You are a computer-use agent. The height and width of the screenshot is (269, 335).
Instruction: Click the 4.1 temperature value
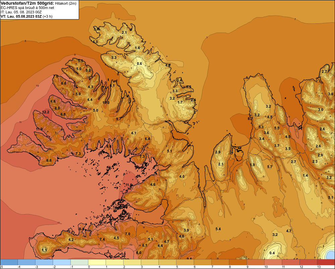[134, 133]
